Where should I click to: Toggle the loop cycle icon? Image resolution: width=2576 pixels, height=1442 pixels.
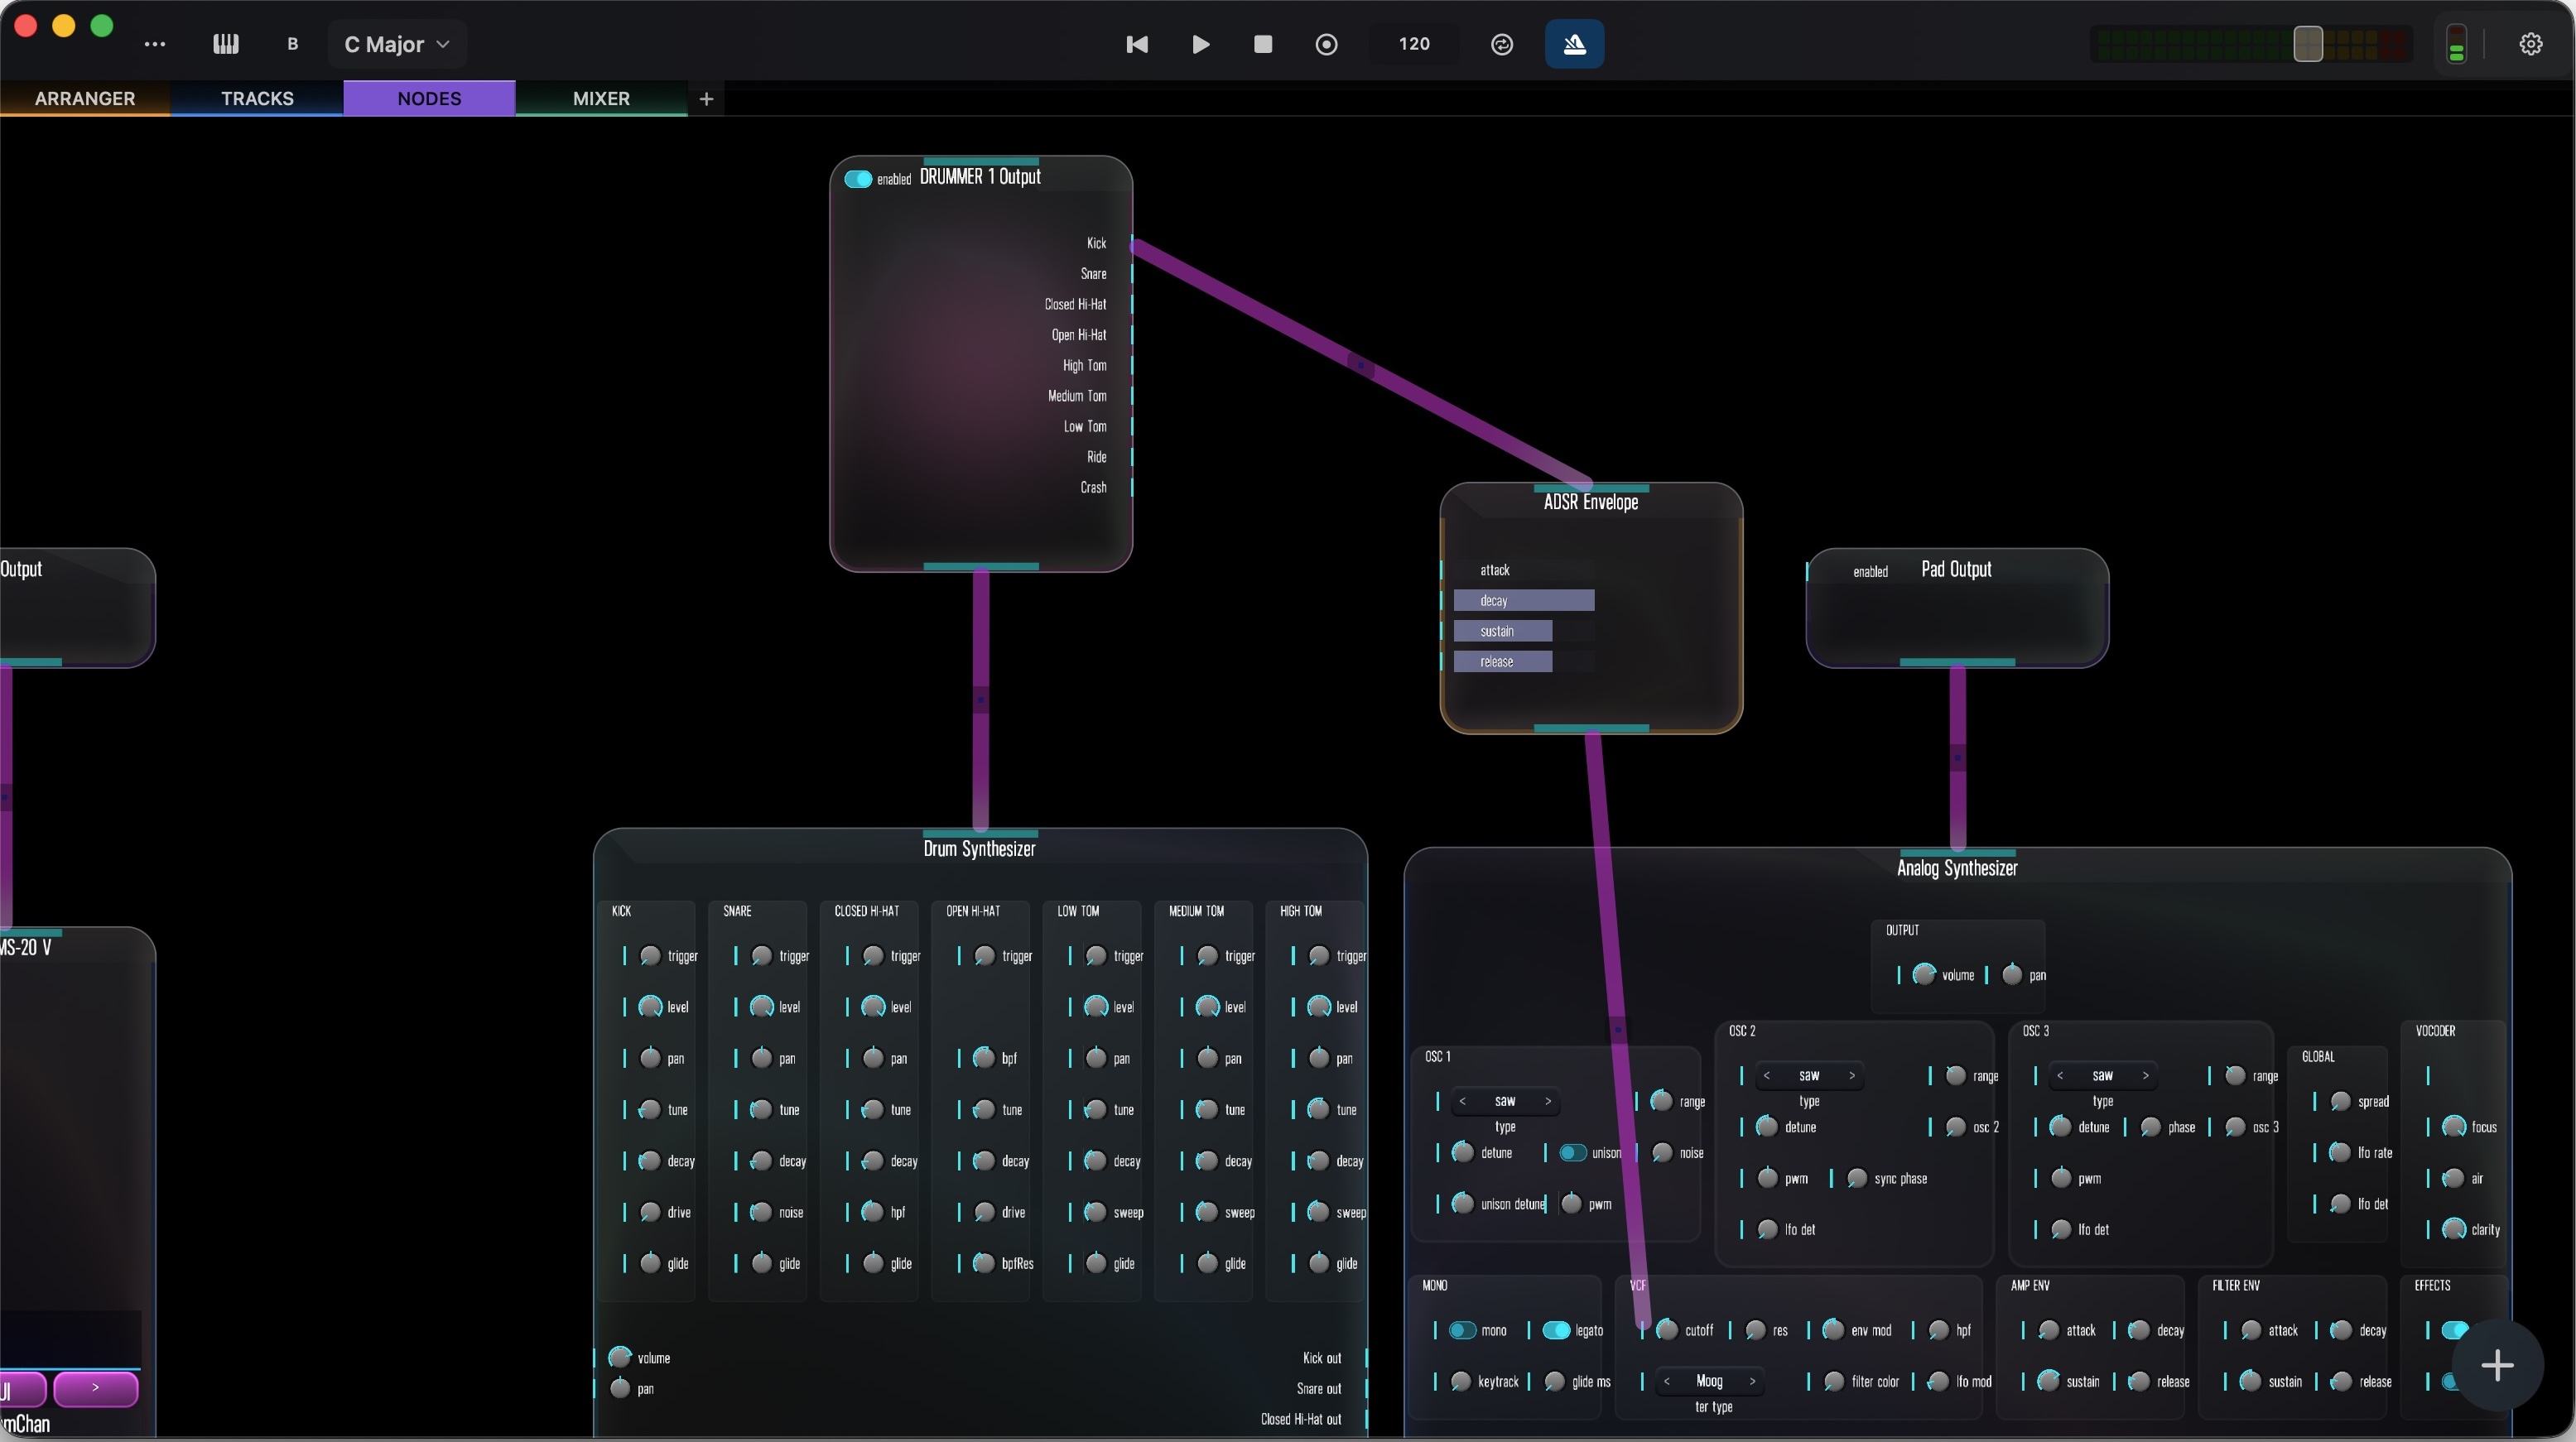1501,44
